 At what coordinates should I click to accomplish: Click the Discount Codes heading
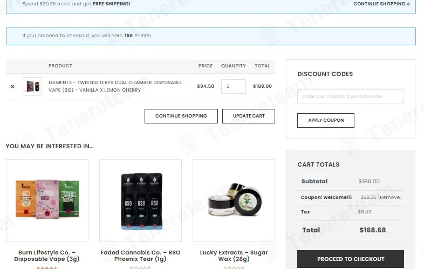(325, 74)
